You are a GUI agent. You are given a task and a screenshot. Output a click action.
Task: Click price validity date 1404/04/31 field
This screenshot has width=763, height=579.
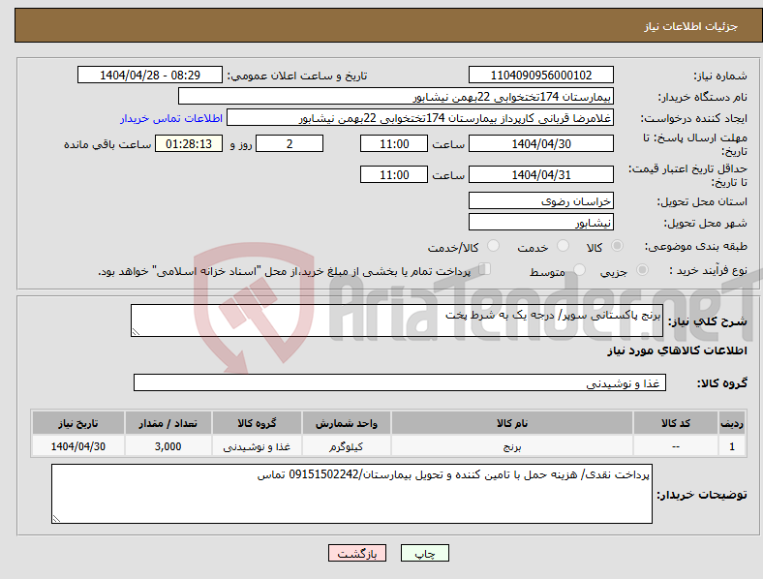coord(541,174)
